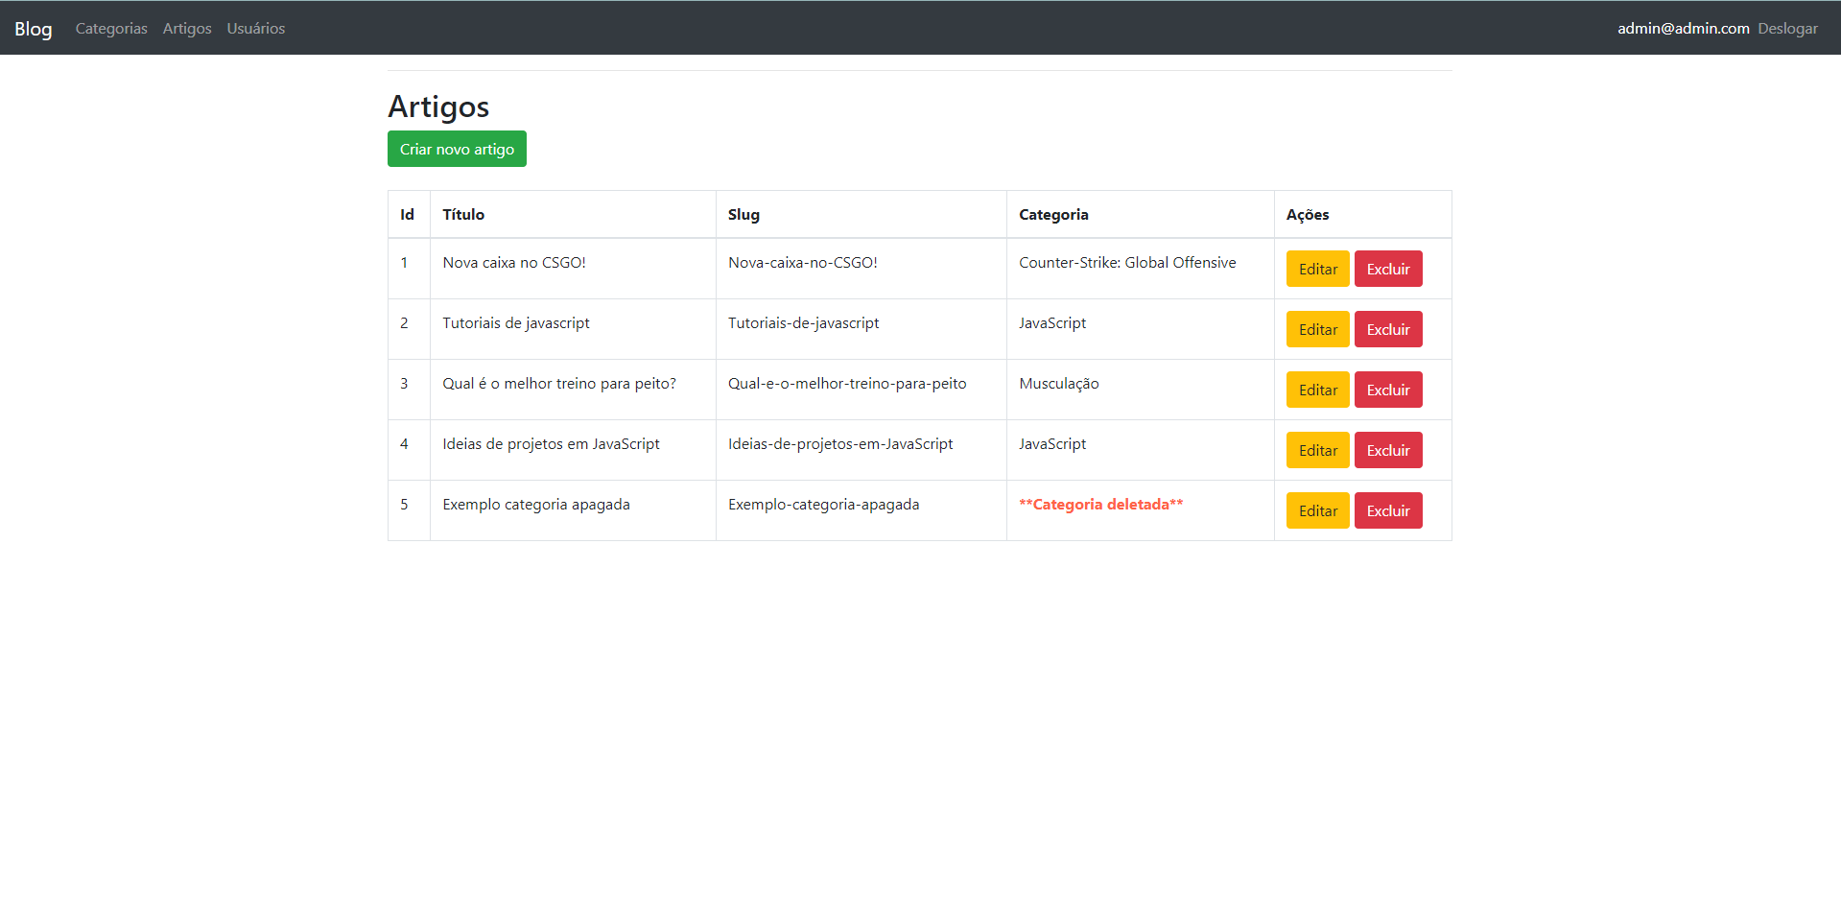
Task: Edit the article Nova caixa no CSGO!
Action: (1316, 269)
